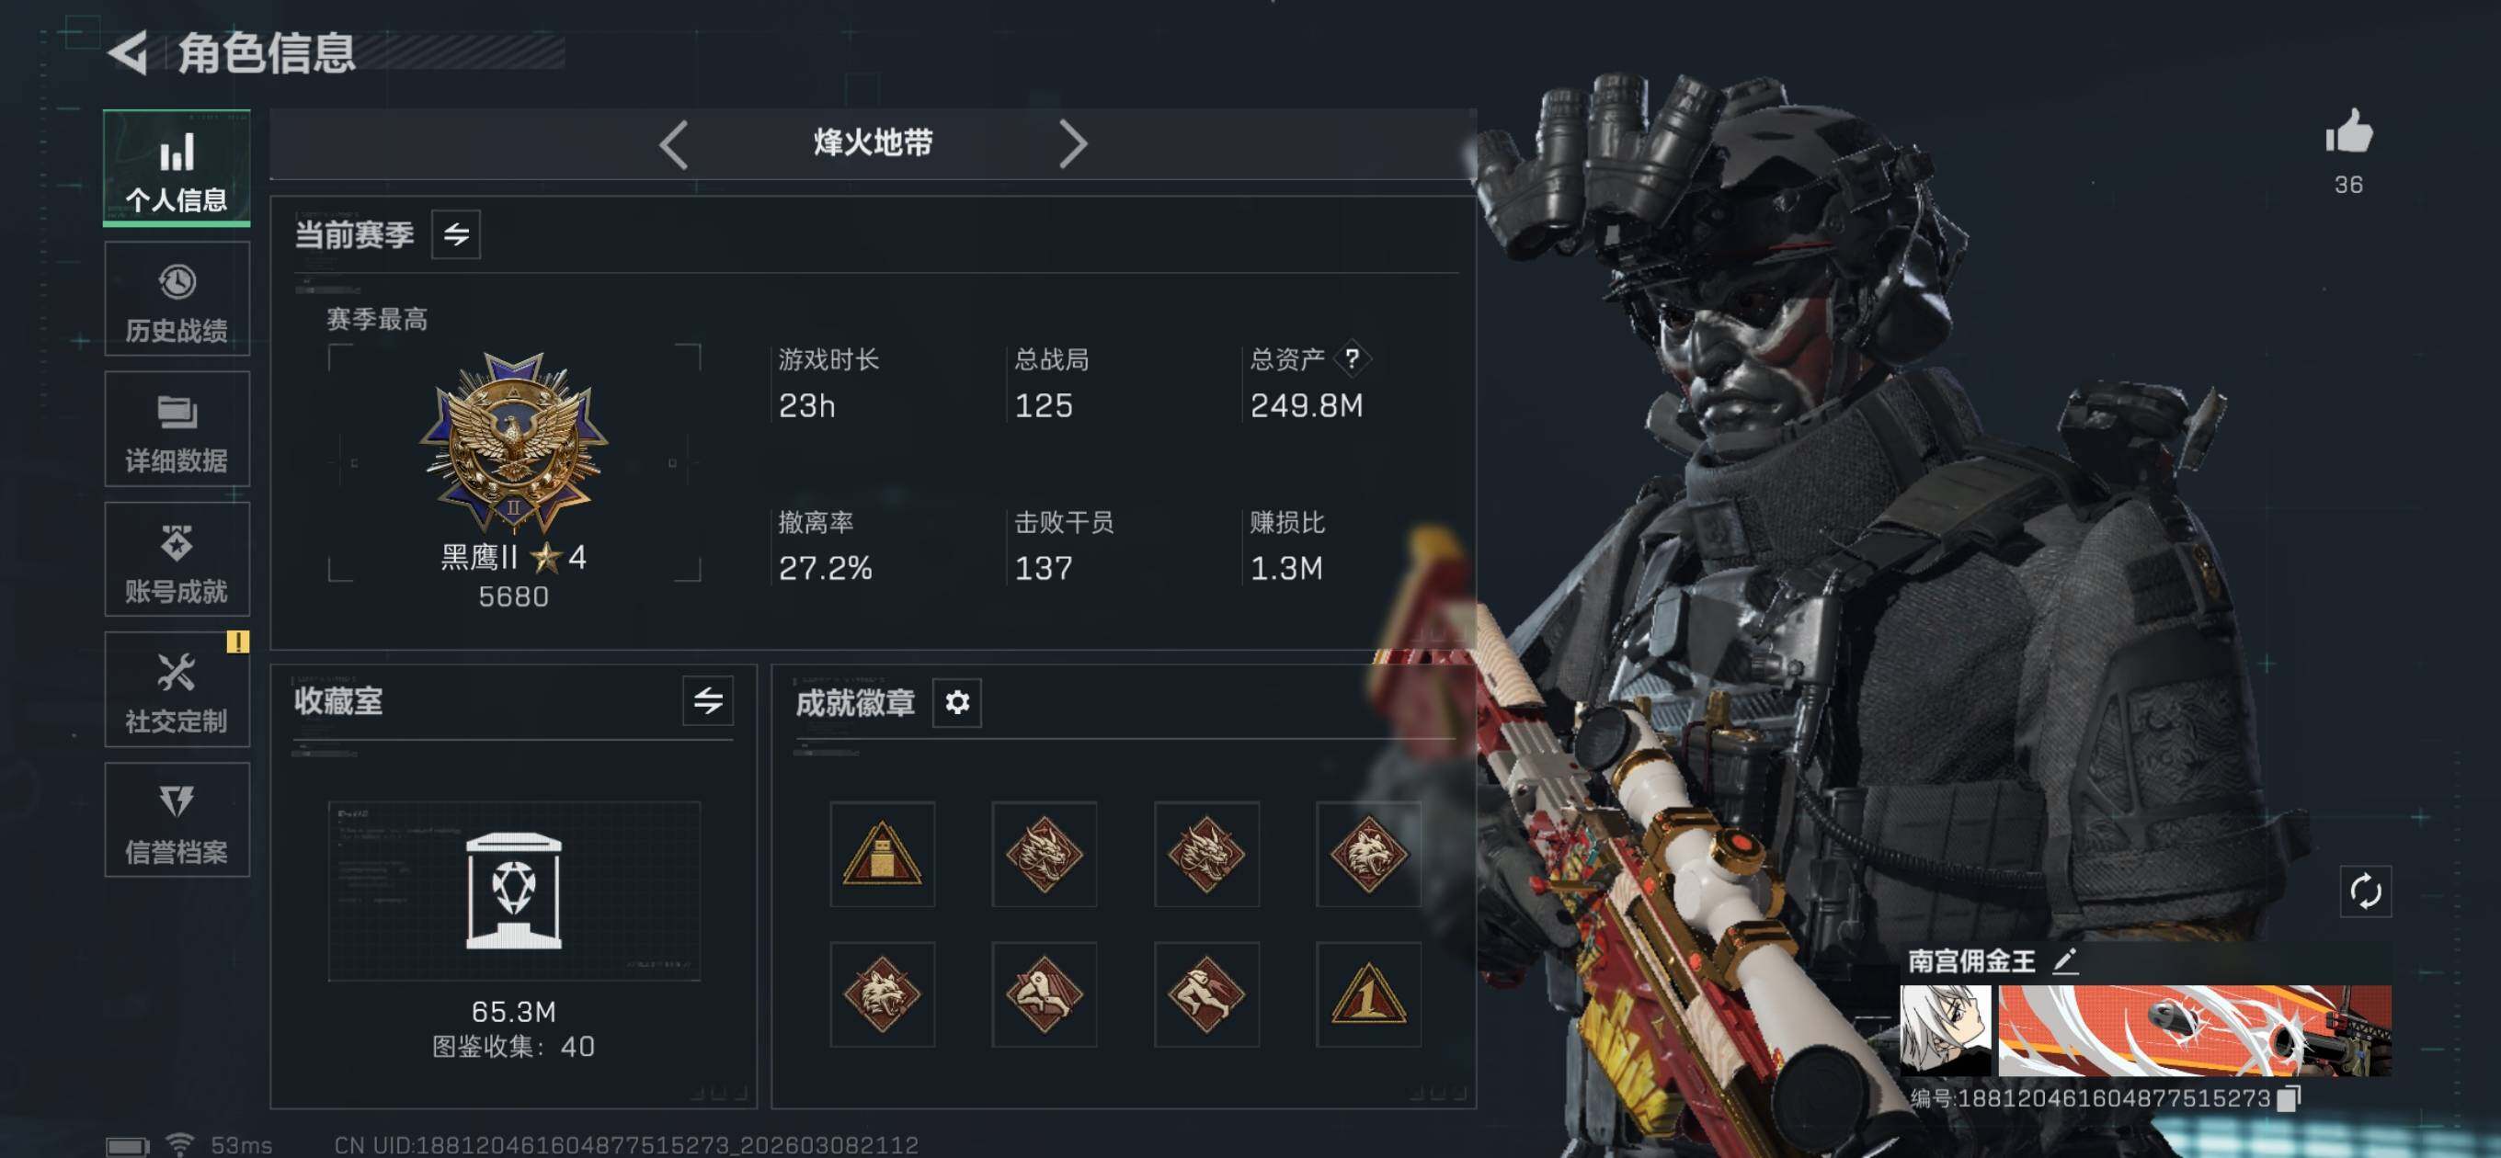Give a thumbs-up like to this profile
Image resolution: width=2501 pixels, height=1158 pixels.
(x=2347, y=131)
